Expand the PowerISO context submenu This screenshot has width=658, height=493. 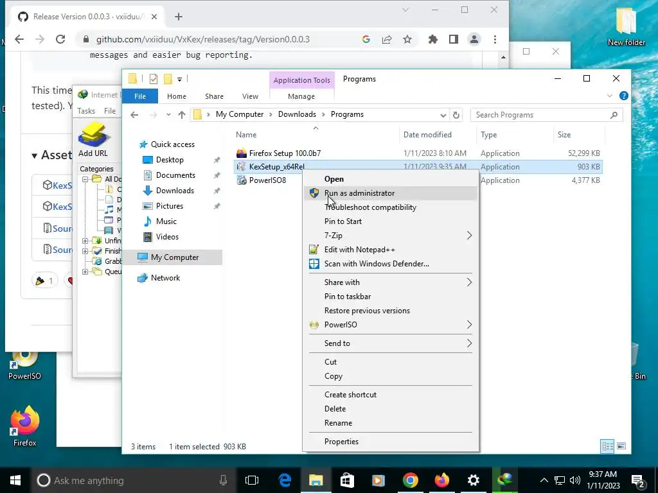coord(390,325)
